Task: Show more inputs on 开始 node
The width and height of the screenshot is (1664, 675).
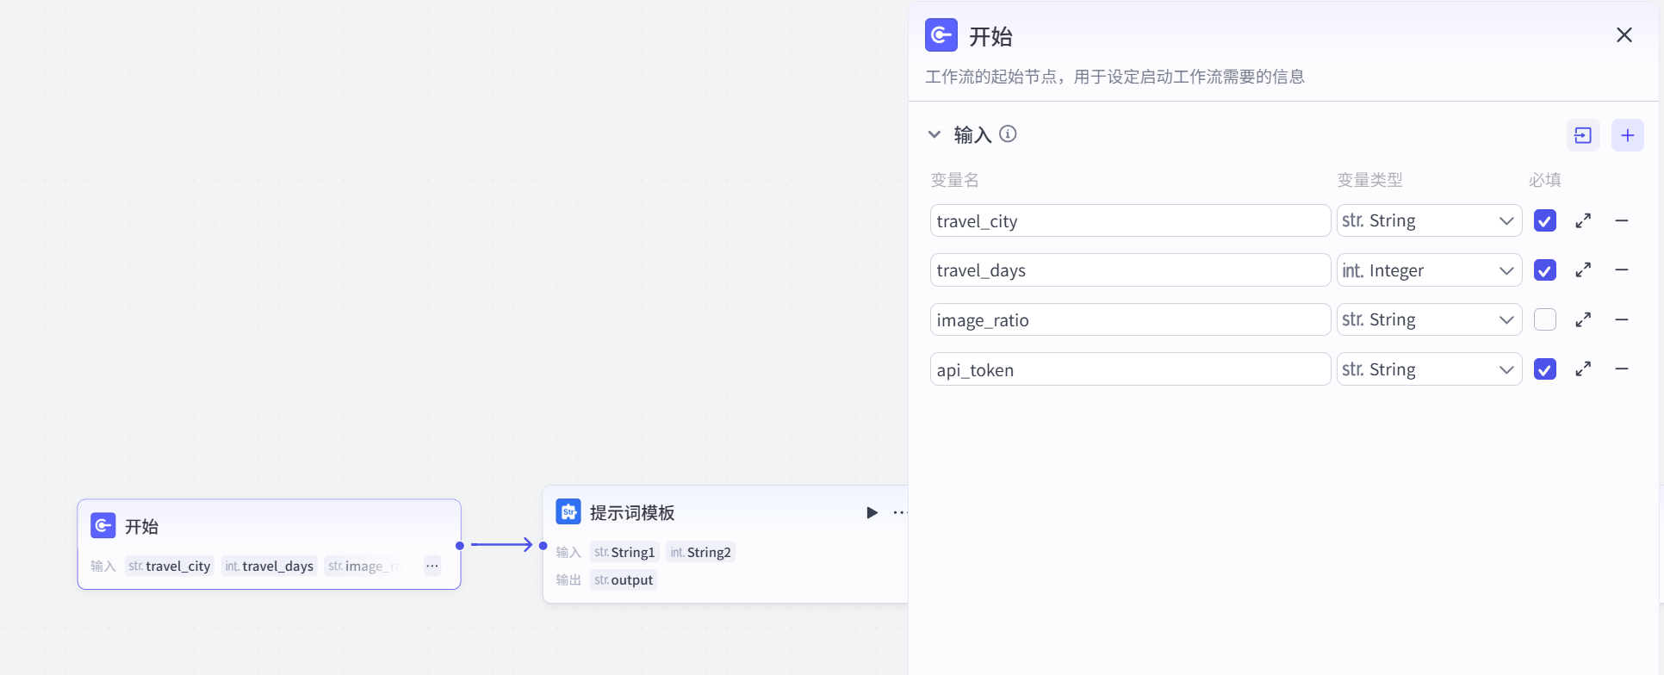Action: (432, 566)
